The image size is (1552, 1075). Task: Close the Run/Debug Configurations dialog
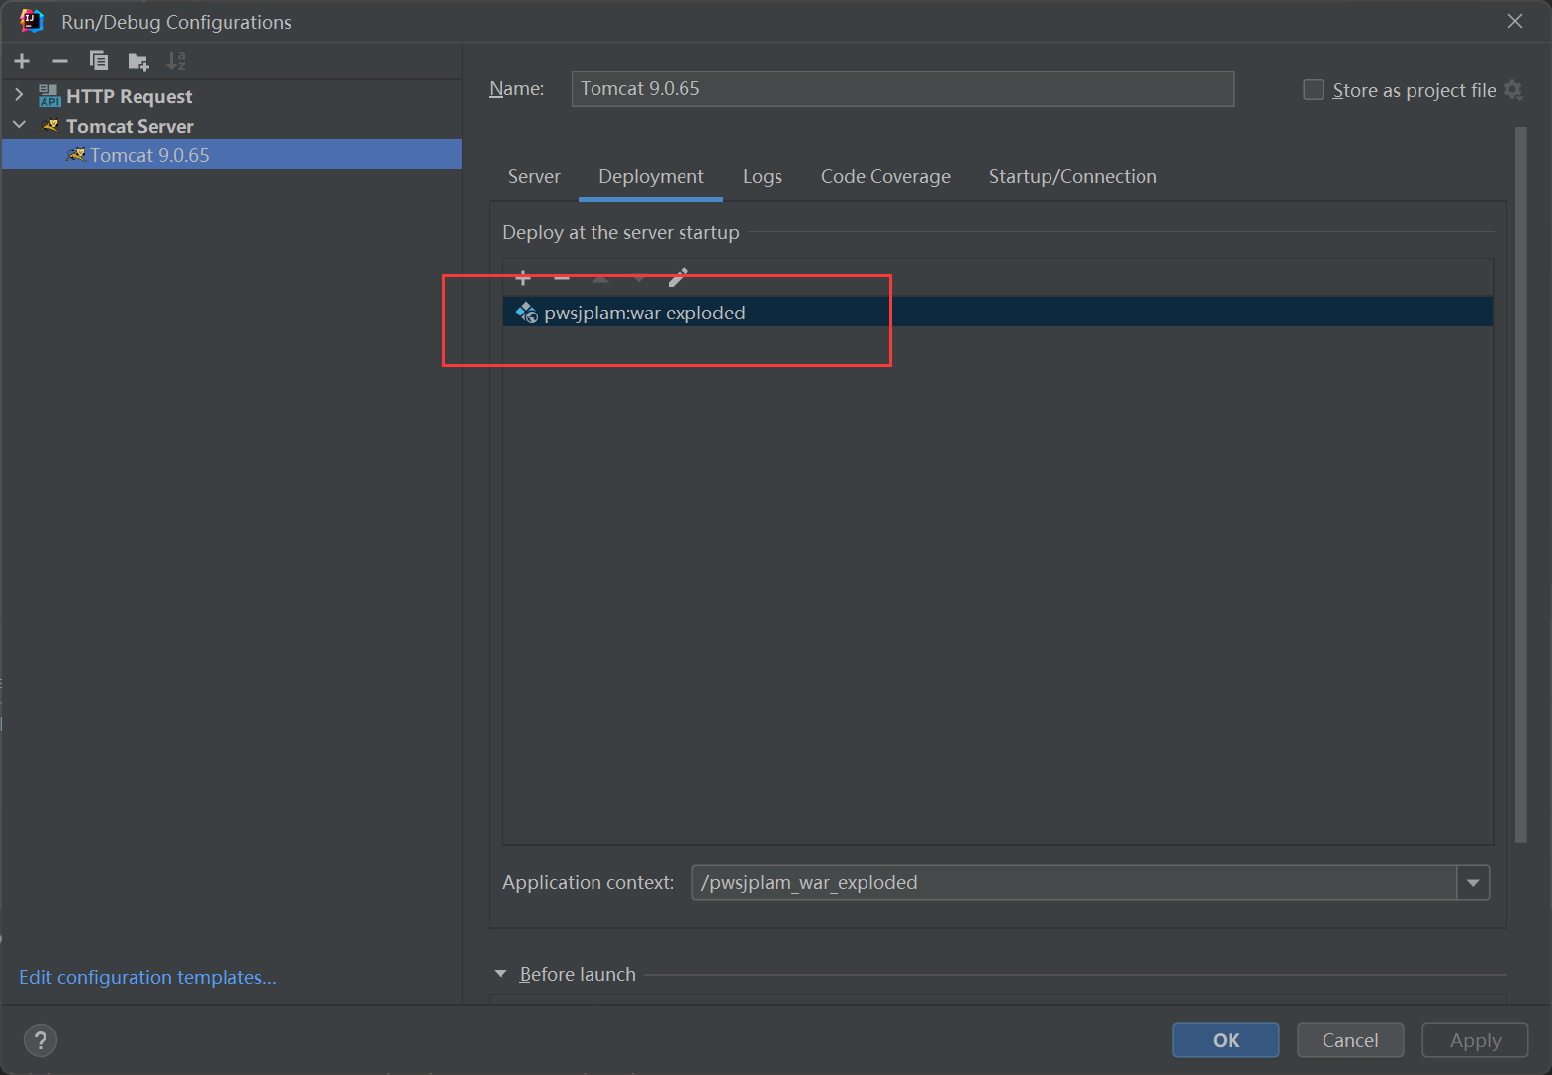(1515, 21)
